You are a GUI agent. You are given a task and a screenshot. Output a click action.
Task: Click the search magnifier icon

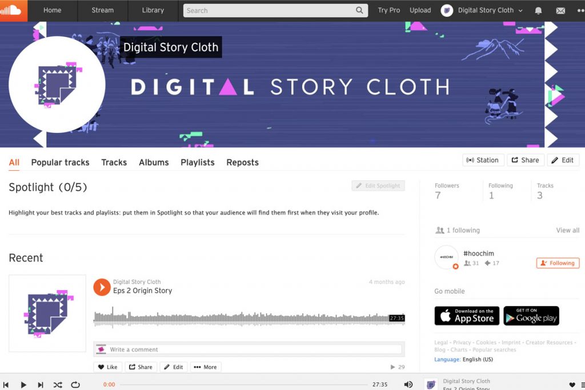359,10
